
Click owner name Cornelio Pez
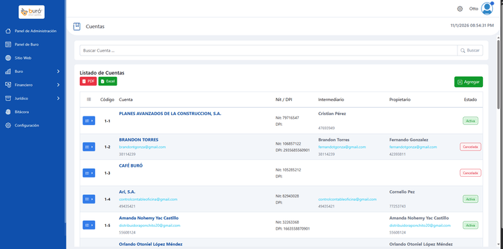click(x=402, y=191)
